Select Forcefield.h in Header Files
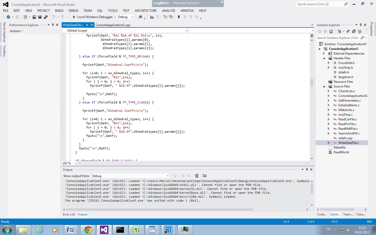Image resolution: width=376 pixels, height=235 pixels. pos(346,63)
